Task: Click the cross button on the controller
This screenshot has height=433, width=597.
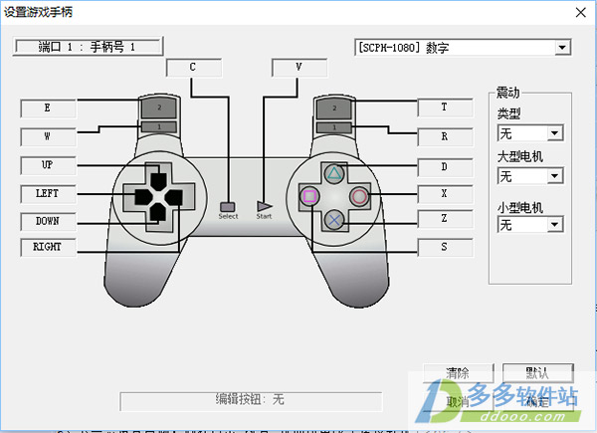Action: point(334,220)
